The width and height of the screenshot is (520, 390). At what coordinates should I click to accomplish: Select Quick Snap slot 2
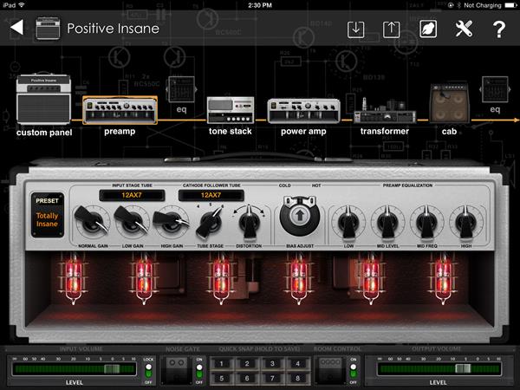click(247, 364)
